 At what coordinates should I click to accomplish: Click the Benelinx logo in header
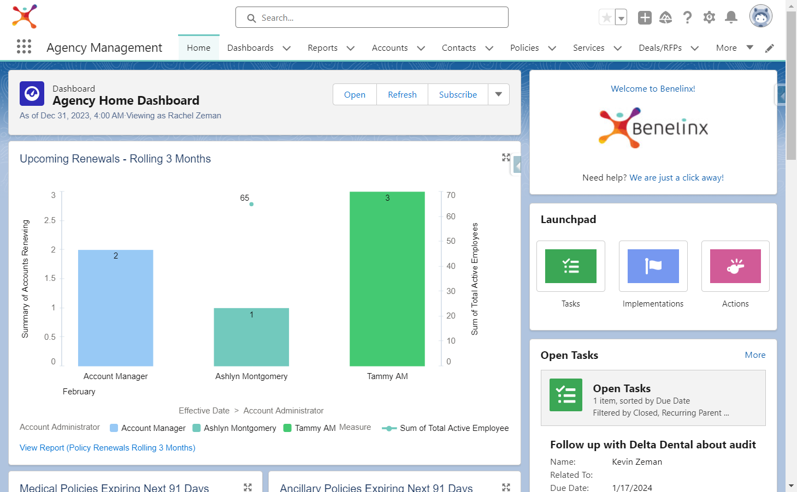(x=25, y=16)
